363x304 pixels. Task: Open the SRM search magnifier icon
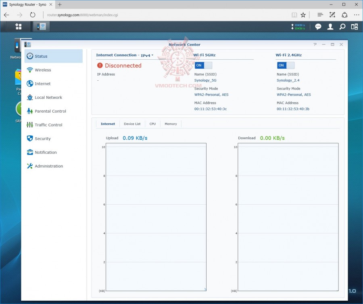pos(342,27)
